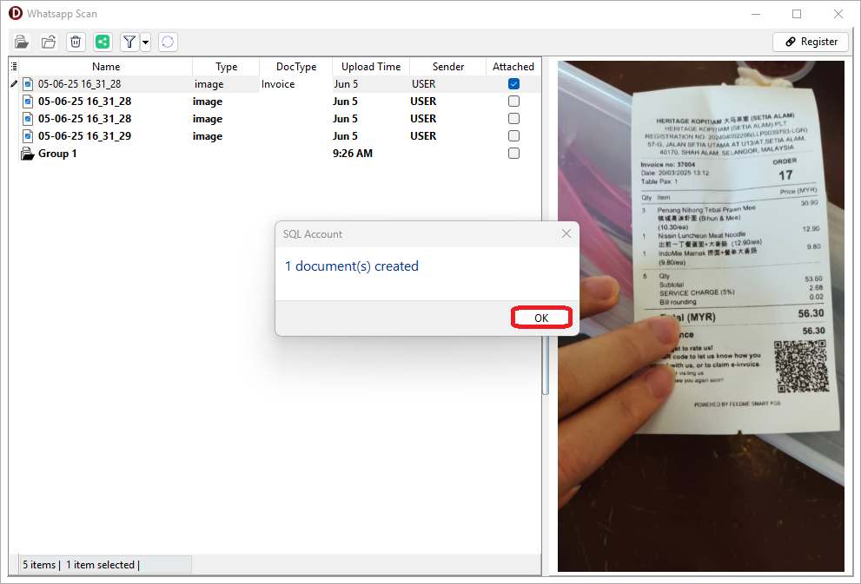Click the '1 item selected' status text
The height and width of the screenshot is (584, 861).
(x=100, y=565)
